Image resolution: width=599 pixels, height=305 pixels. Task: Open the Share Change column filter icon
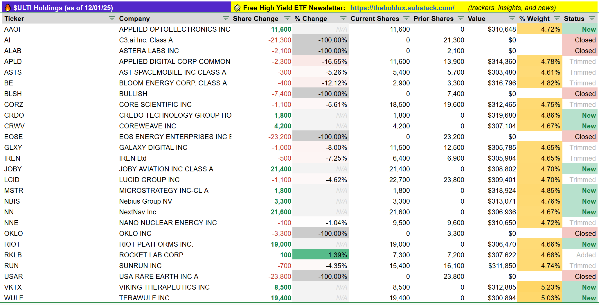(x=287, y=18)
